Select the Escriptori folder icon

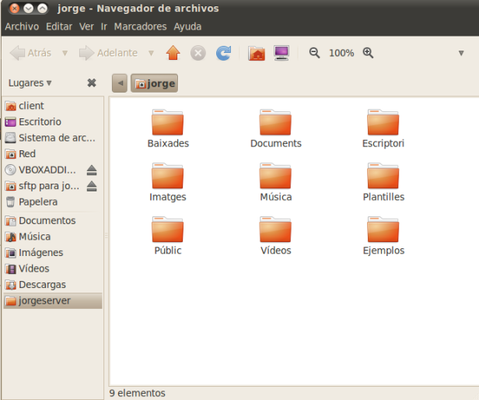point(383,122)
